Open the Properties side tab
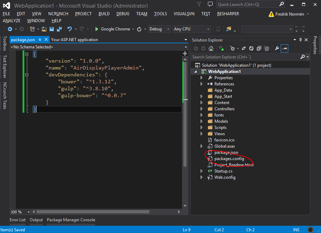Screen dimensions: 321x233 point(315,45)
